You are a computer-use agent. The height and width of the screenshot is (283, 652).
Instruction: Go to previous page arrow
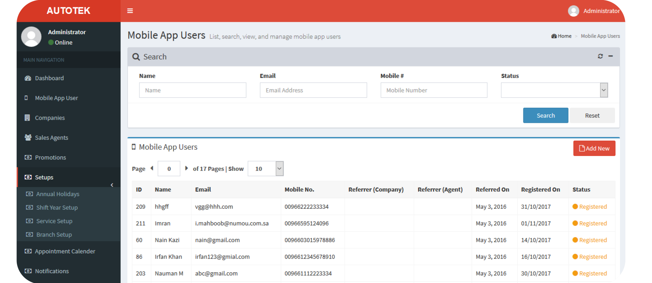tap(152, 168)
